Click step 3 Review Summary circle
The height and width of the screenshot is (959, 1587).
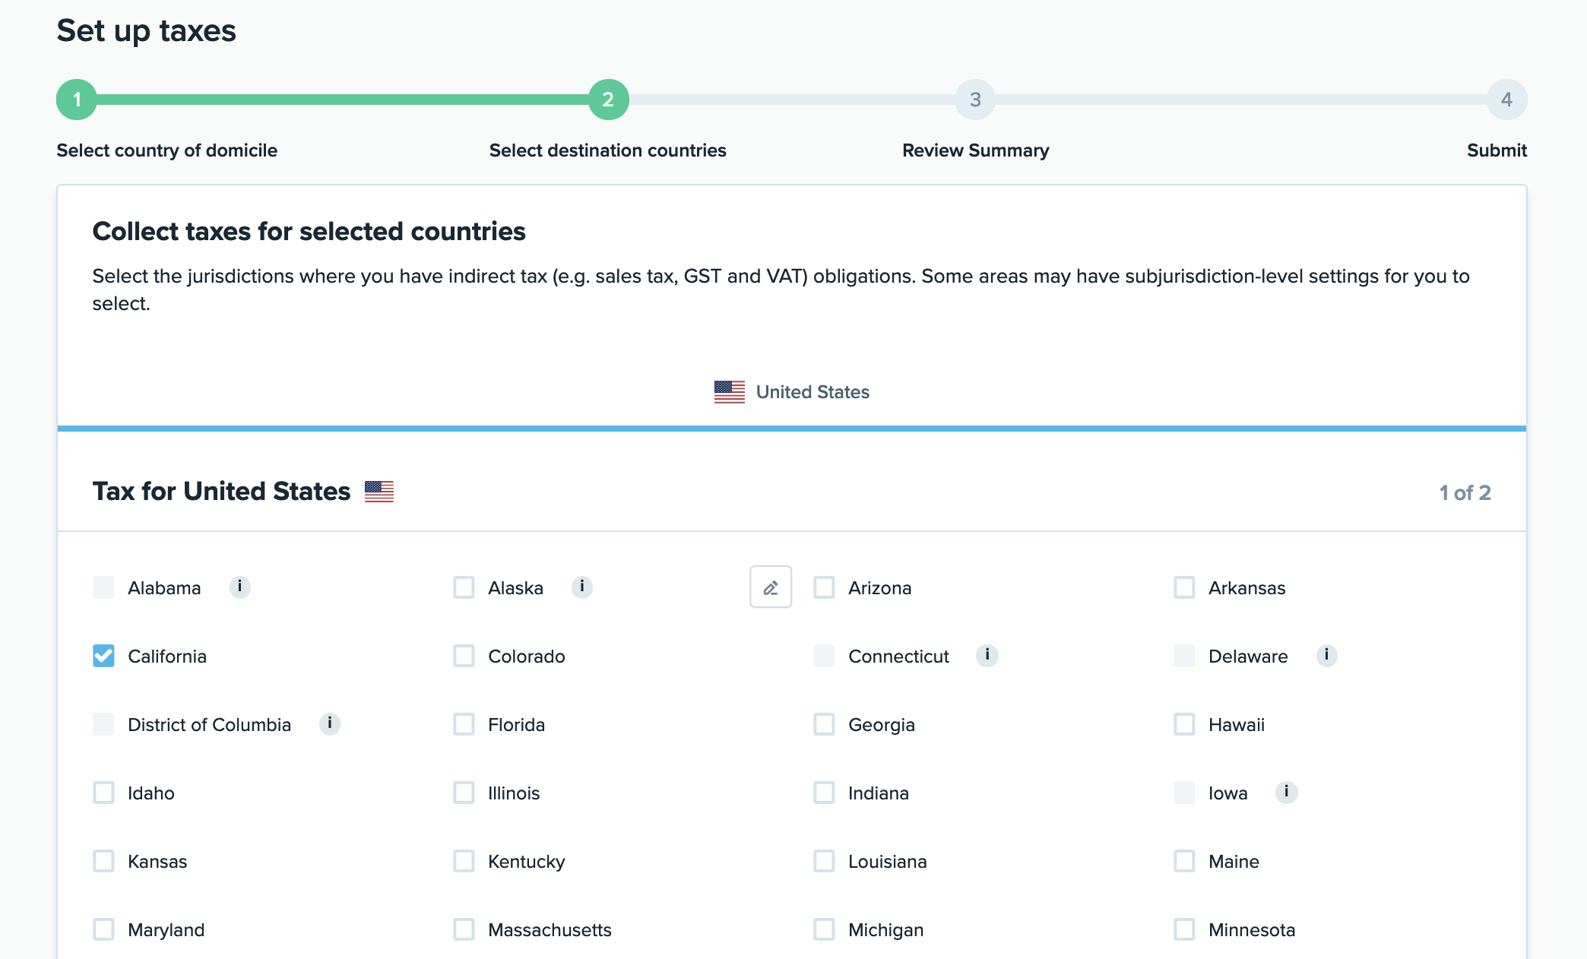975,100
